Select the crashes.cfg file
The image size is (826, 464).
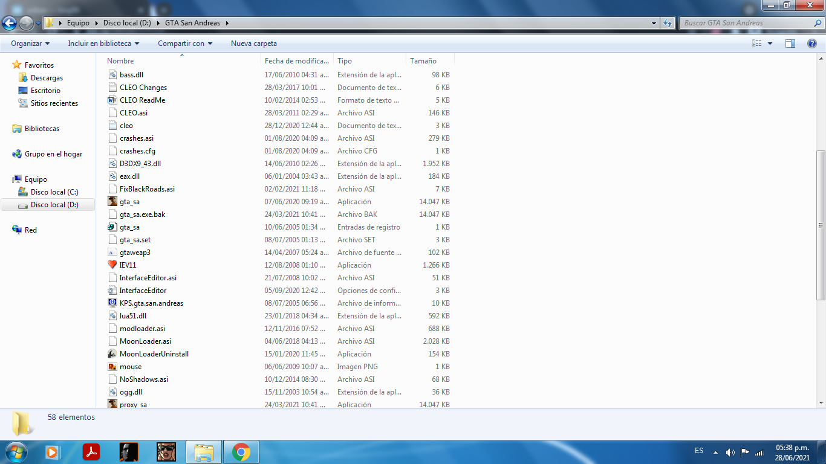pos(137,151)
